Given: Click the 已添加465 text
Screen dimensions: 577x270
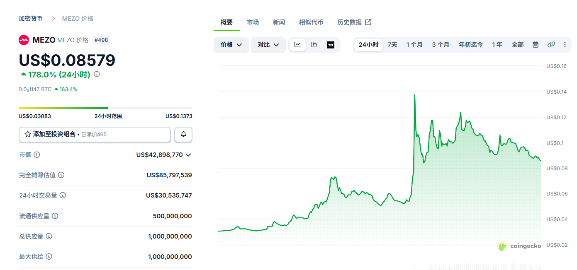Looking at the screenshot, I should point(94,135).
